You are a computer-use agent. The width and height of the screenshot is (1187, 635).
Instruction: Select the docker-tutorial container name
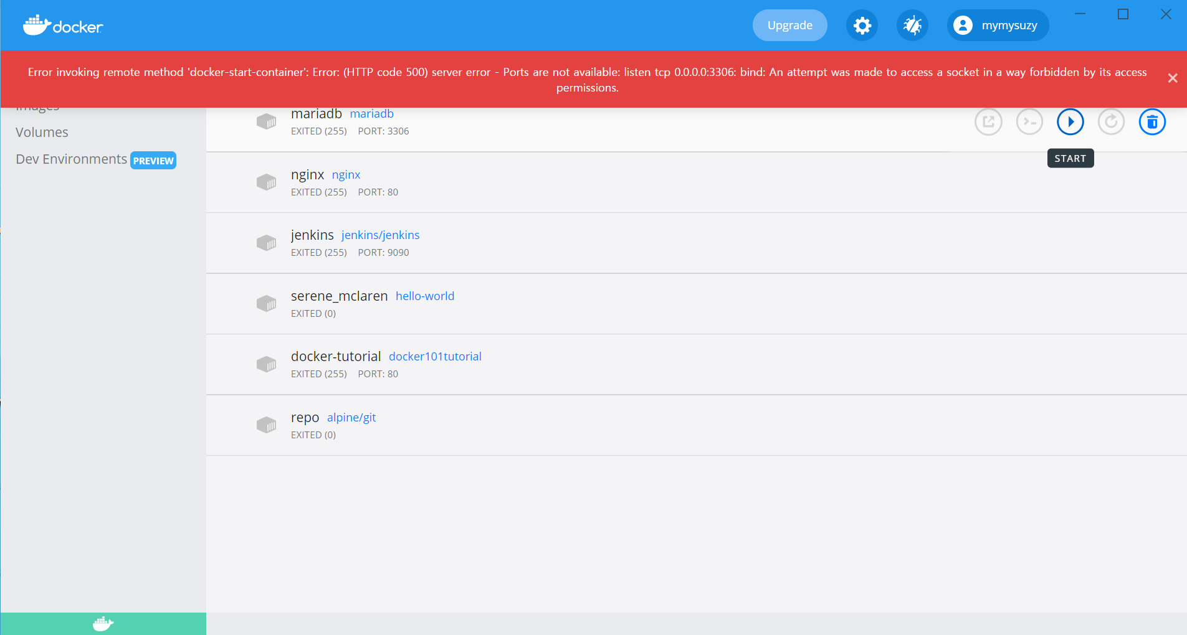[x=336, y=357]
